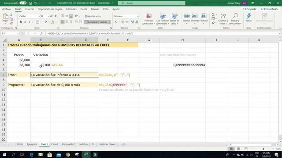The image size is (282, 158).
Task: Add a new sheet with plus button
Action: 124,144
